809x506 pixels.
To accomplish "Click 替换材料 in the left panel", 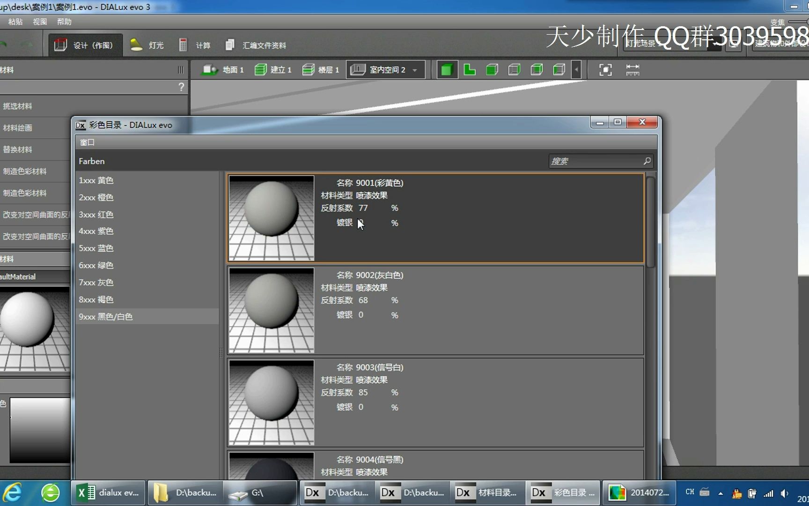I will point(17,149).
